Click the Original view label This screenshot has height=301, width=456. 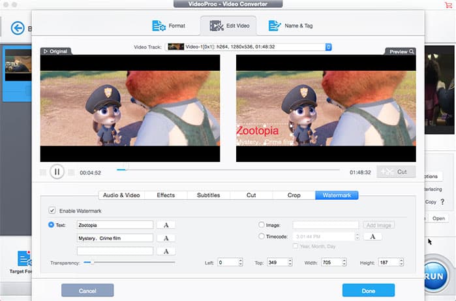(55, 51)
